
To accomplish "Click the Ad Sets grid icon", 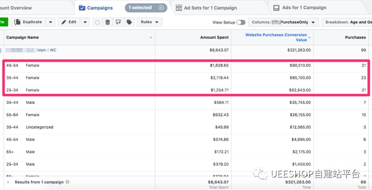I will [179, 8].
